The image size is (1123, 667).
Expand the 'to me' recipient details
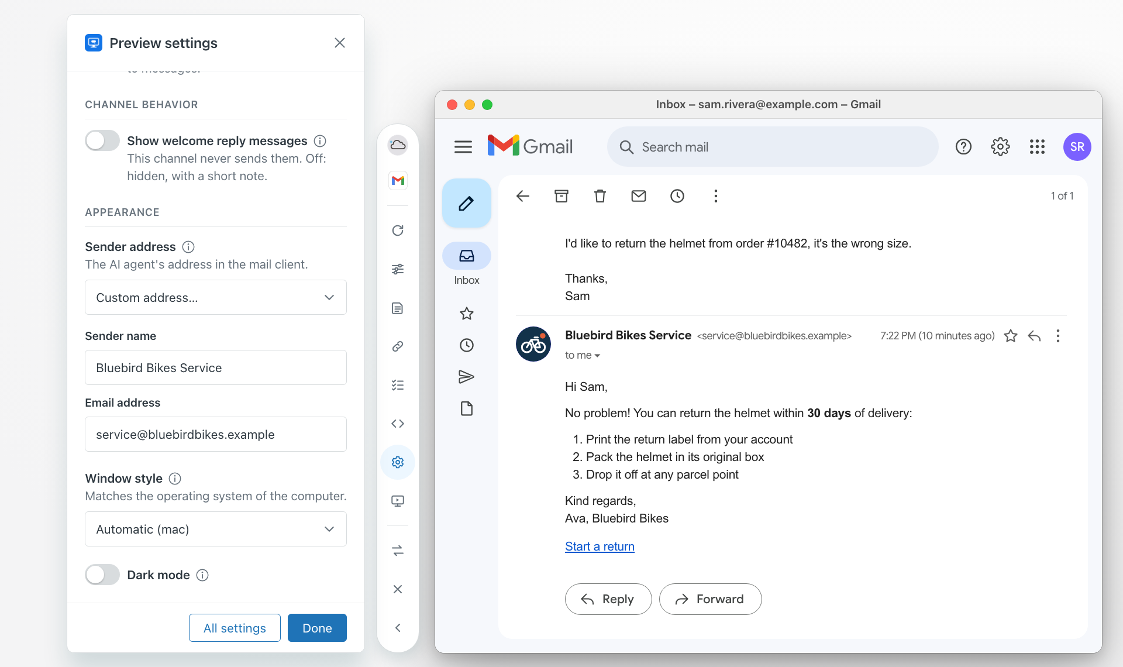click(x=583, y=355)
